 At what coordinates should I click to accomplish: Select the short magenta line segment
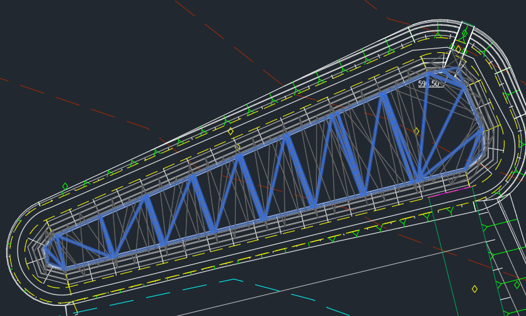[450, 192]
